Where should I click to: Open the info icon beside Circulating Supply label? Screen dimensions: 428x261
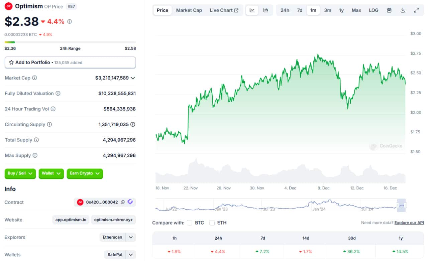point(49,124)
